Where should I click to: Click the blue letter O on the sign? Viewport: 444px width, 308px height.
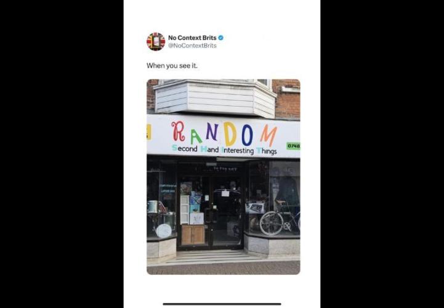pyautogui.click(x=247, y=135)
